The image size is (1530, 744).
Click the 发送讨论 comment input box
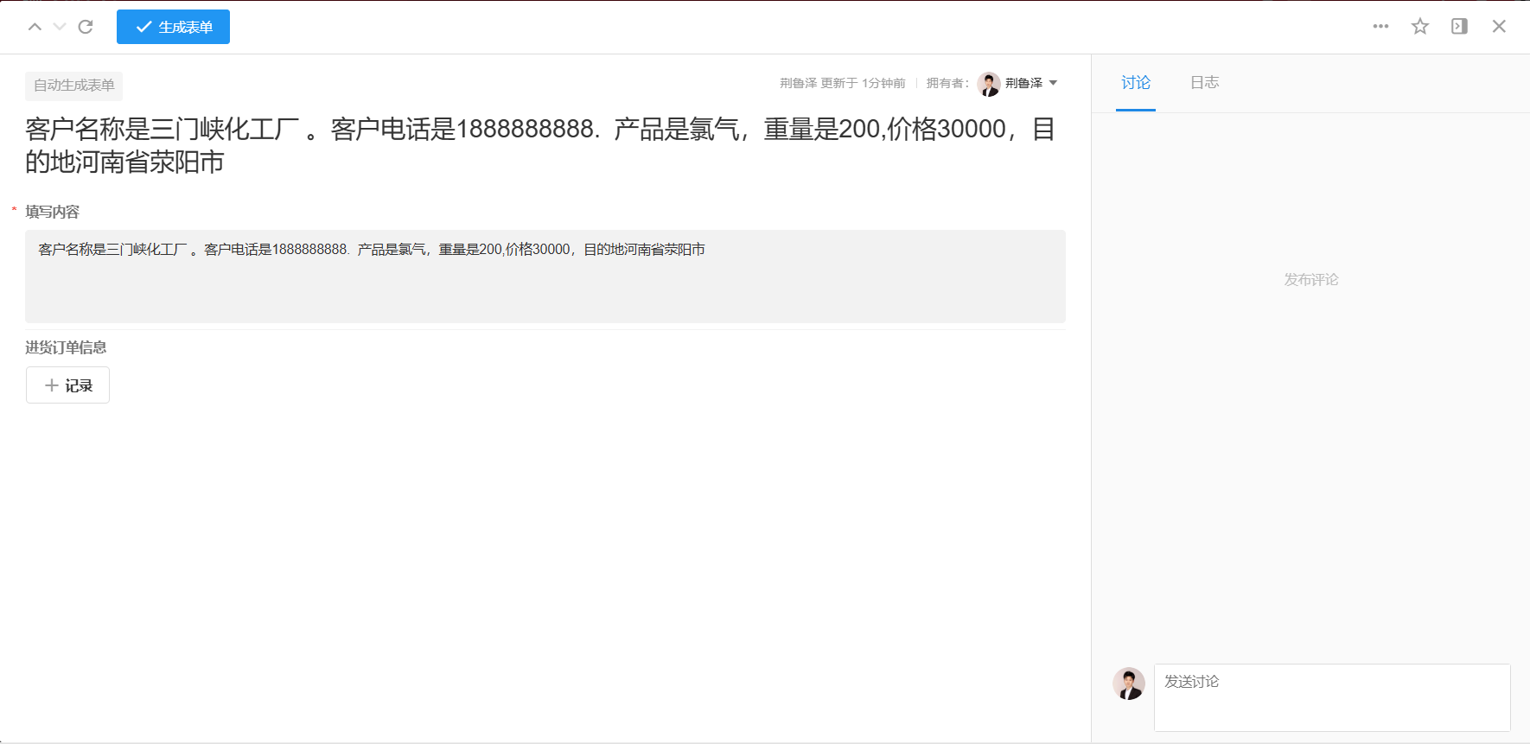[x=1332, y=698]
